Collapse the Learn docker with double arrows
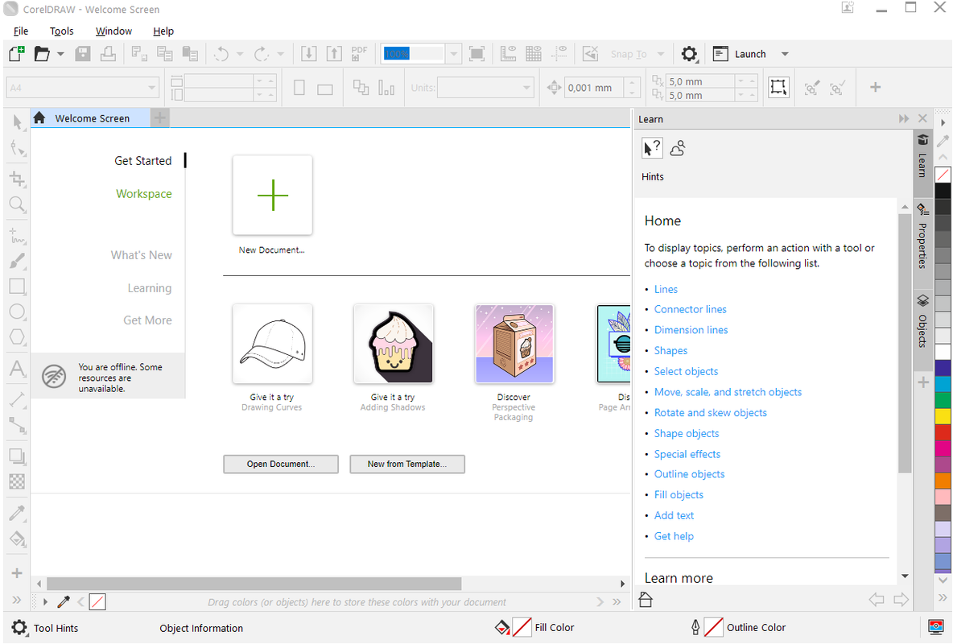The height and width of the screenshot is (644, 953). (x=905, y=118)
